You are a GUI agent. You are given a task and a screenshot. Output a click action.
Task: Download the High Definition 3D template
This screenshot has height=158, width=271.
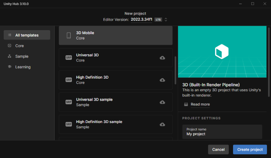coord(162,80)
